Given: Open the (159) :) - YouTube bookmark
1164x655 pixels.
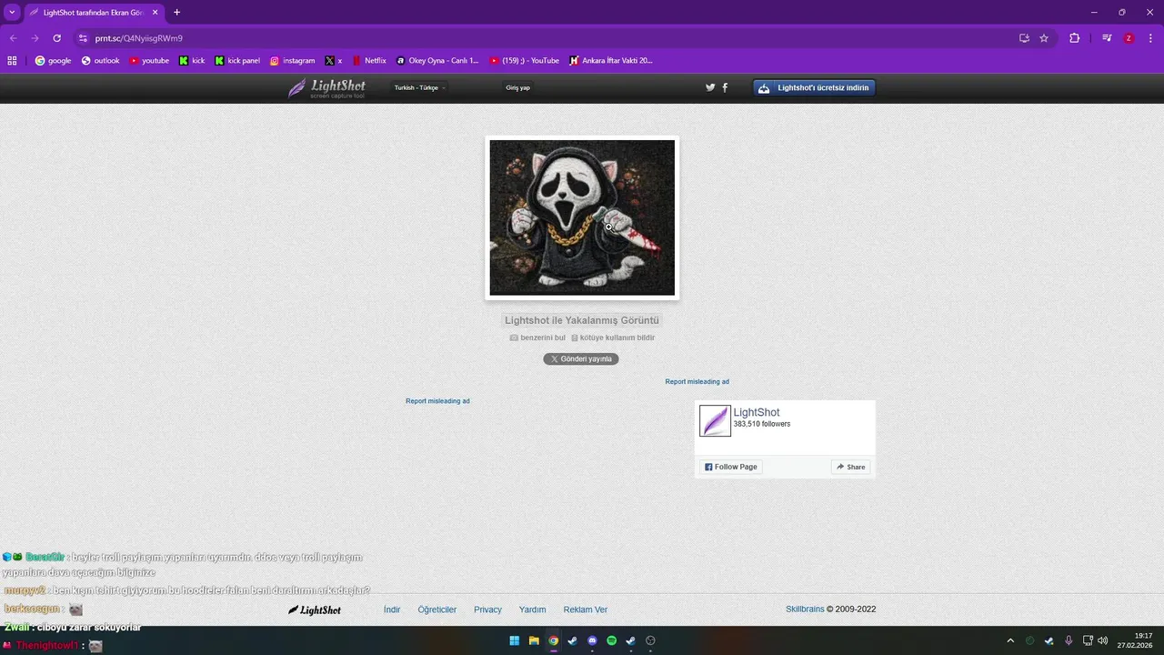Looking at the screenshot, I should point(525,61).
